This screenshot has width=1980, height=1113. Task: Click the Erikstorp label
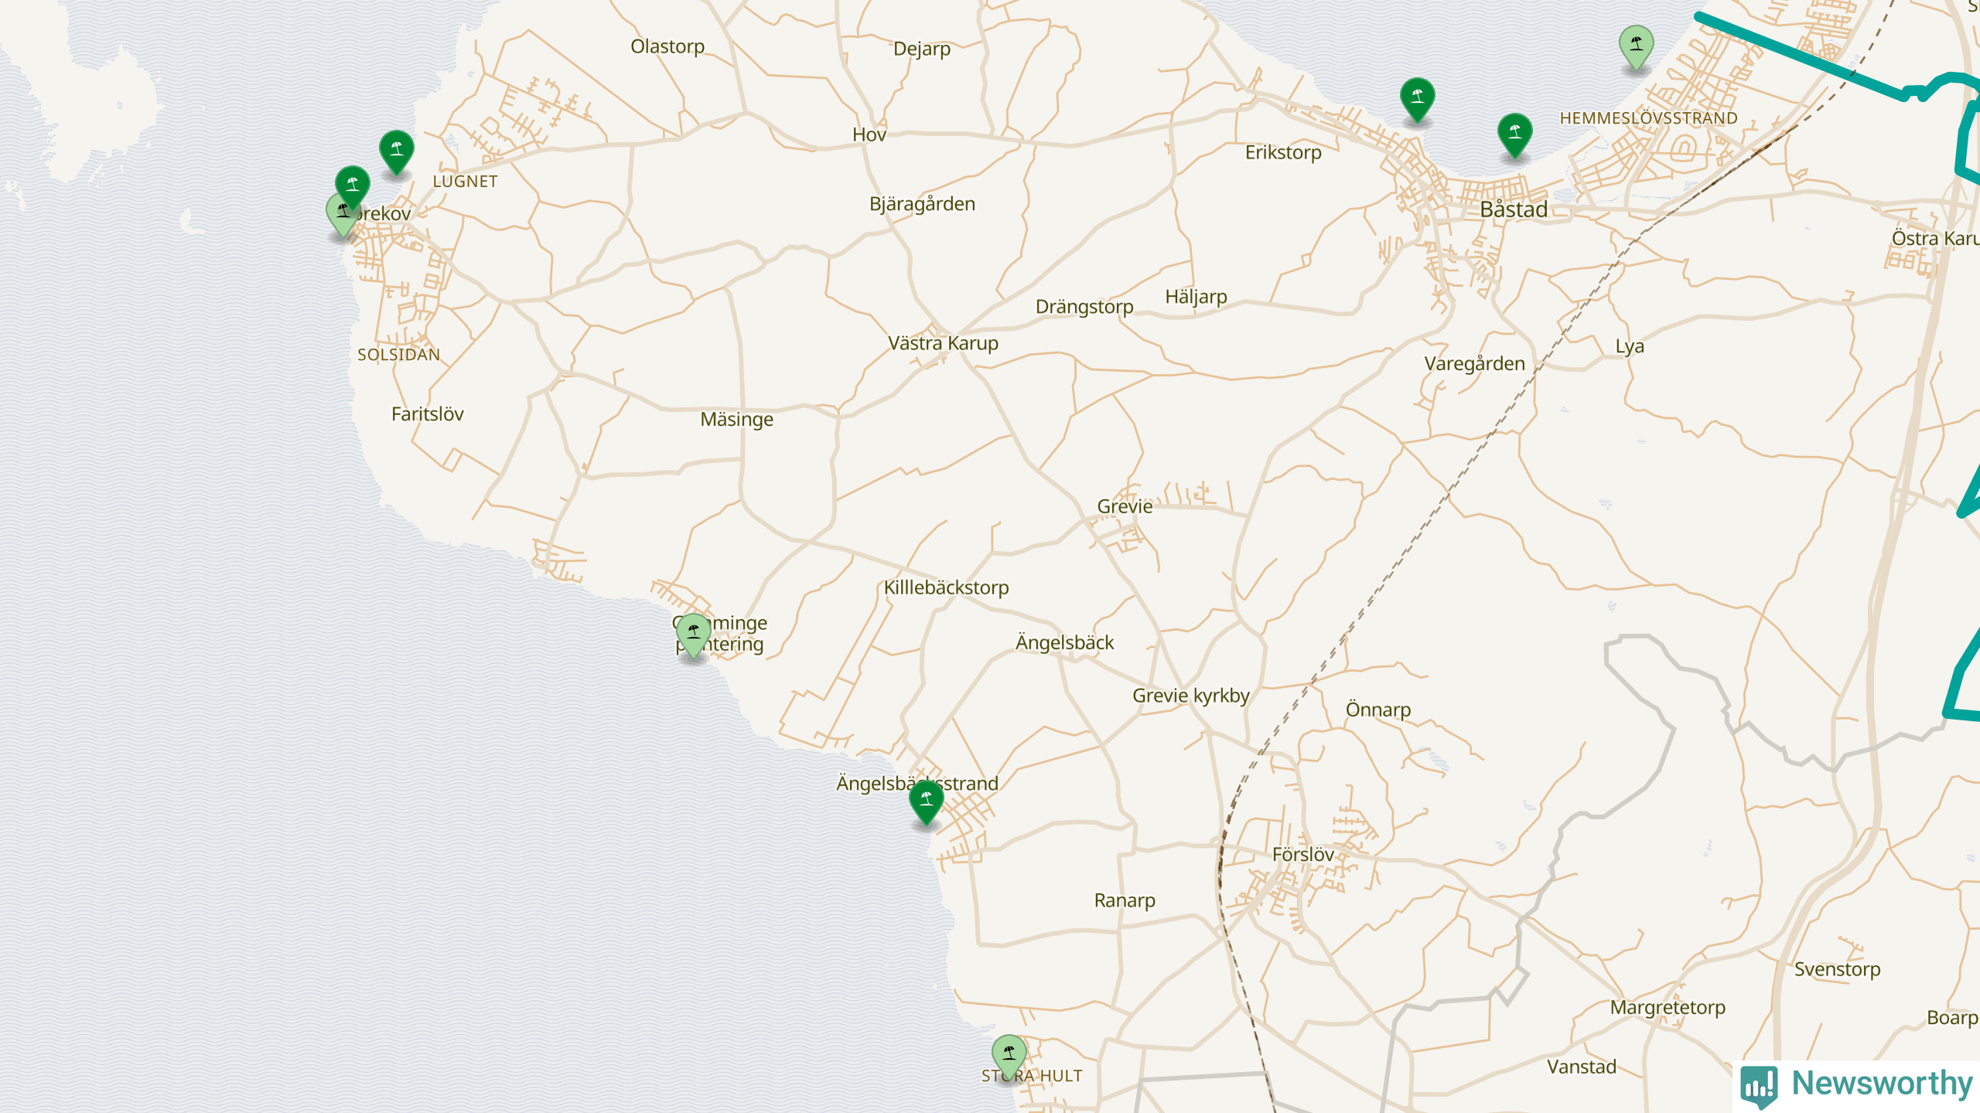click(x=1283, y=152)
